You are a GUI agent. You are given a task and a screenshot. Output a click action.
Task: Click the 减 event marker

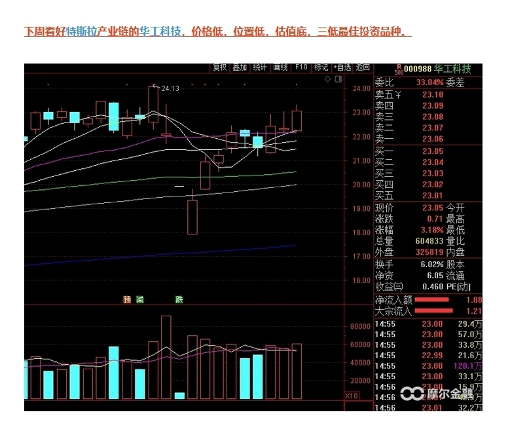(140, 299)
